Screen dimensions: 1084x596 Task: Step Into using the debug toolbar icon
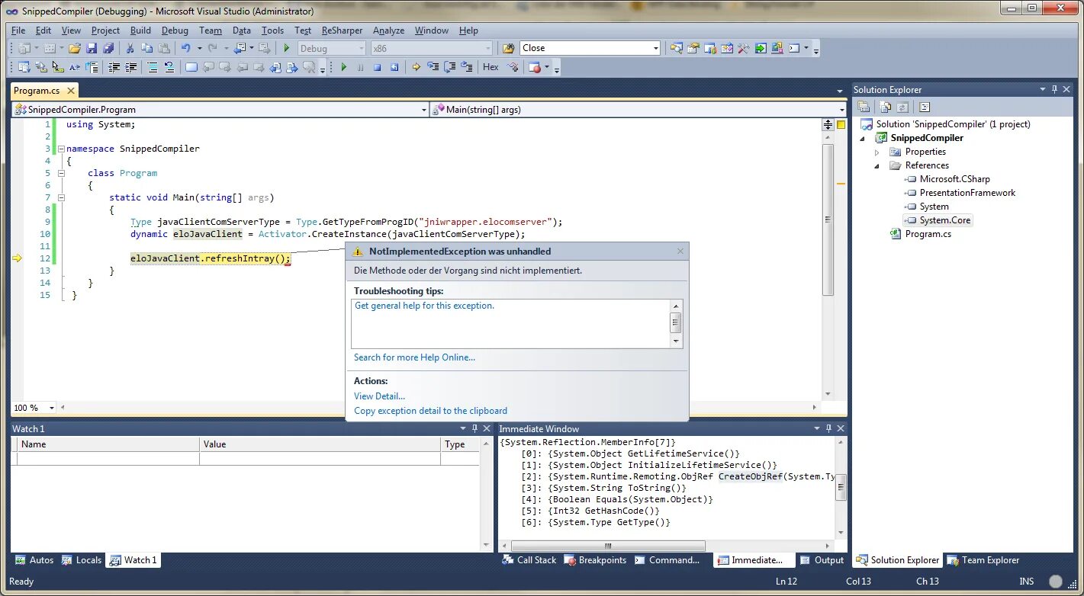coord(433,67)
